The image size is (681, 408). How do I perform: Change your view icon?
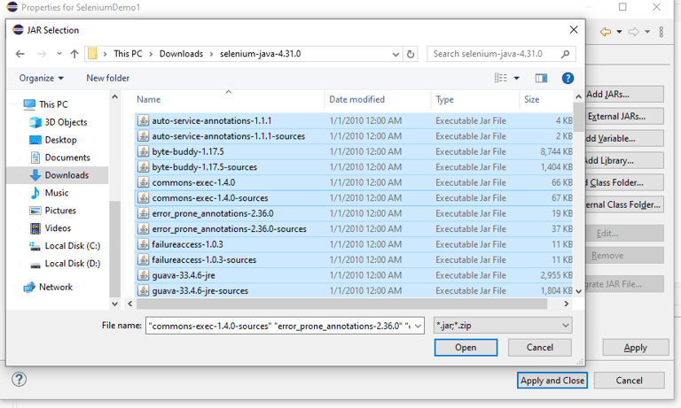pyautogui.click(x=501, y=78)
